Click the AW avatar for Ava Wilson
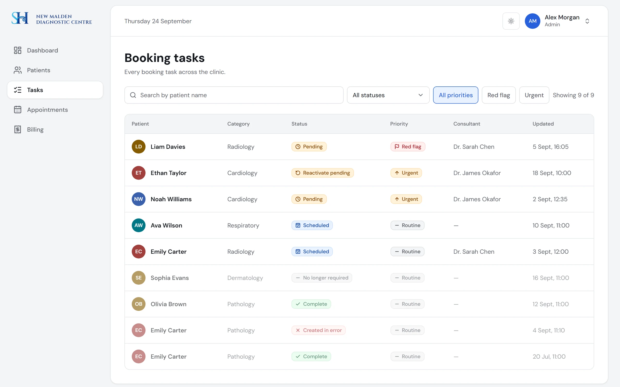The image size is (620, 387). tap(138, 225)
